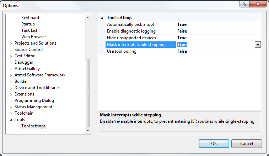Click the tree scrollbar up arrow
The image size is (269, 156).
coord(88,18)
